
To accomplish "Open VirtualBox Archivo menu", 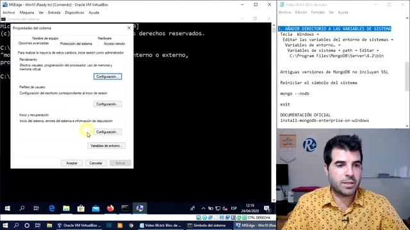I will tap(8, 13).
